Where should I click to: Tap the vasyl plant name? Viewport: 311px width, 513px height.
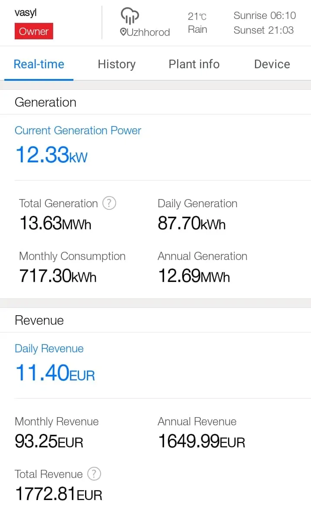point(25,13)
